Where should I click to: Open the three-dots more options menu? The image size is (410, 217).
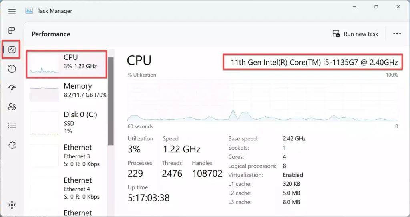(397, 34)
